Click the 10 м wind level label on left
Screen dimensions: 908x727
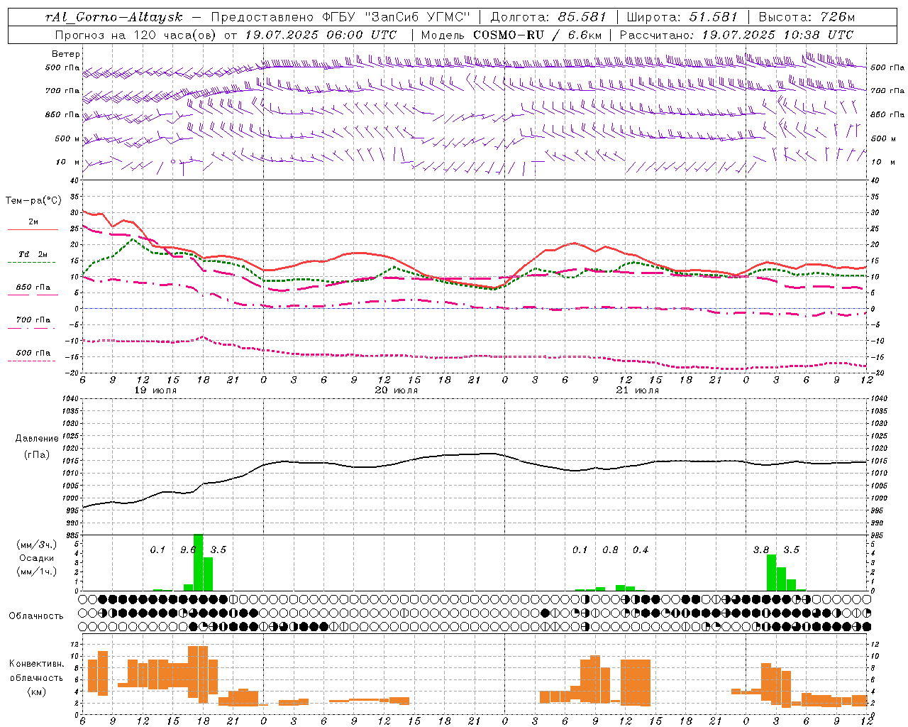(x=68, y=163)
